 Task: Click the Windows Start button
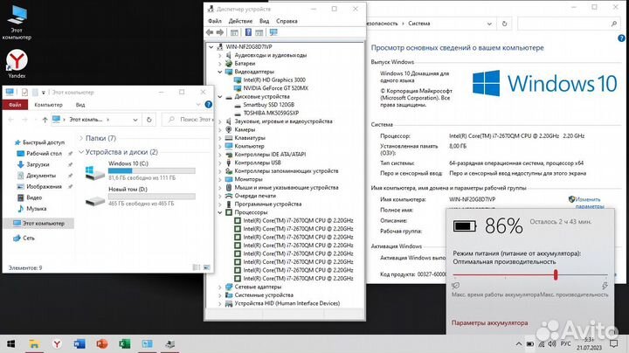(11, 343)
